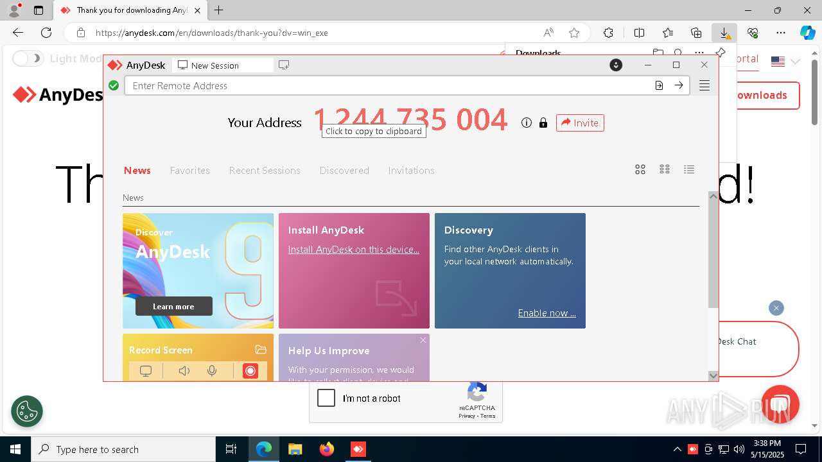
Task: Open the Windows Start menu
Action: [15, 449]
